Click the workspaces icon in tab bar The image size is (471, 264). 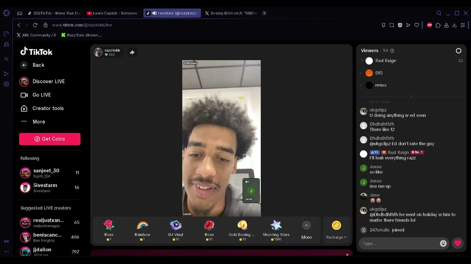[x=20, y=13]
